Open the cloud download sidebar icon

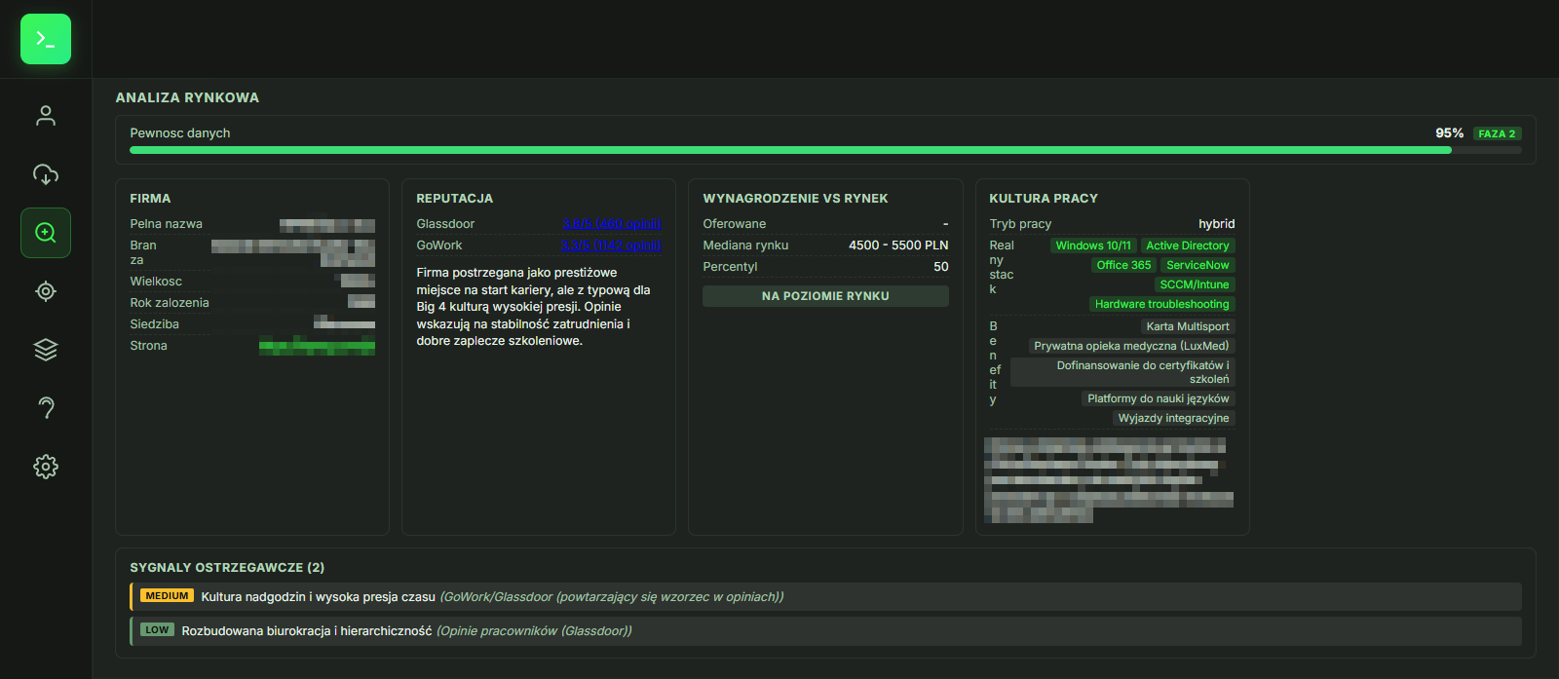click(x=46, y=174)
